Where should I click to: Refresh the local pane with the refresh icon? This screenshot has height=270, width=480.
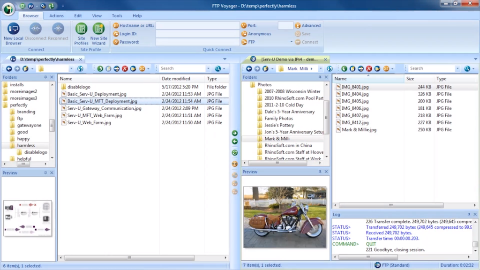[x=81, y=68]
